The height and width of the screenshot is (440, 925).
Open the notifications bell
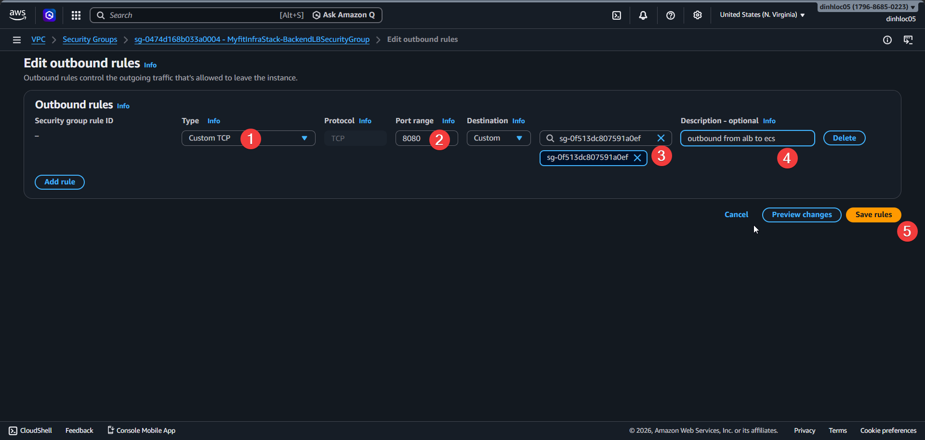coord(643,15)
